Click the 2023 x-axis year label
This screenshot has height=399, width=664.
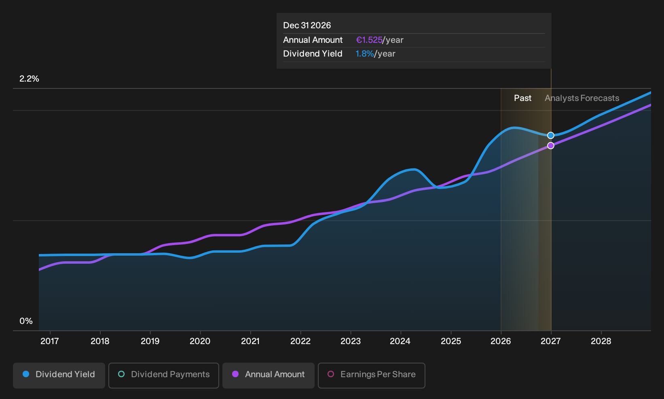(x=351, y=341)
